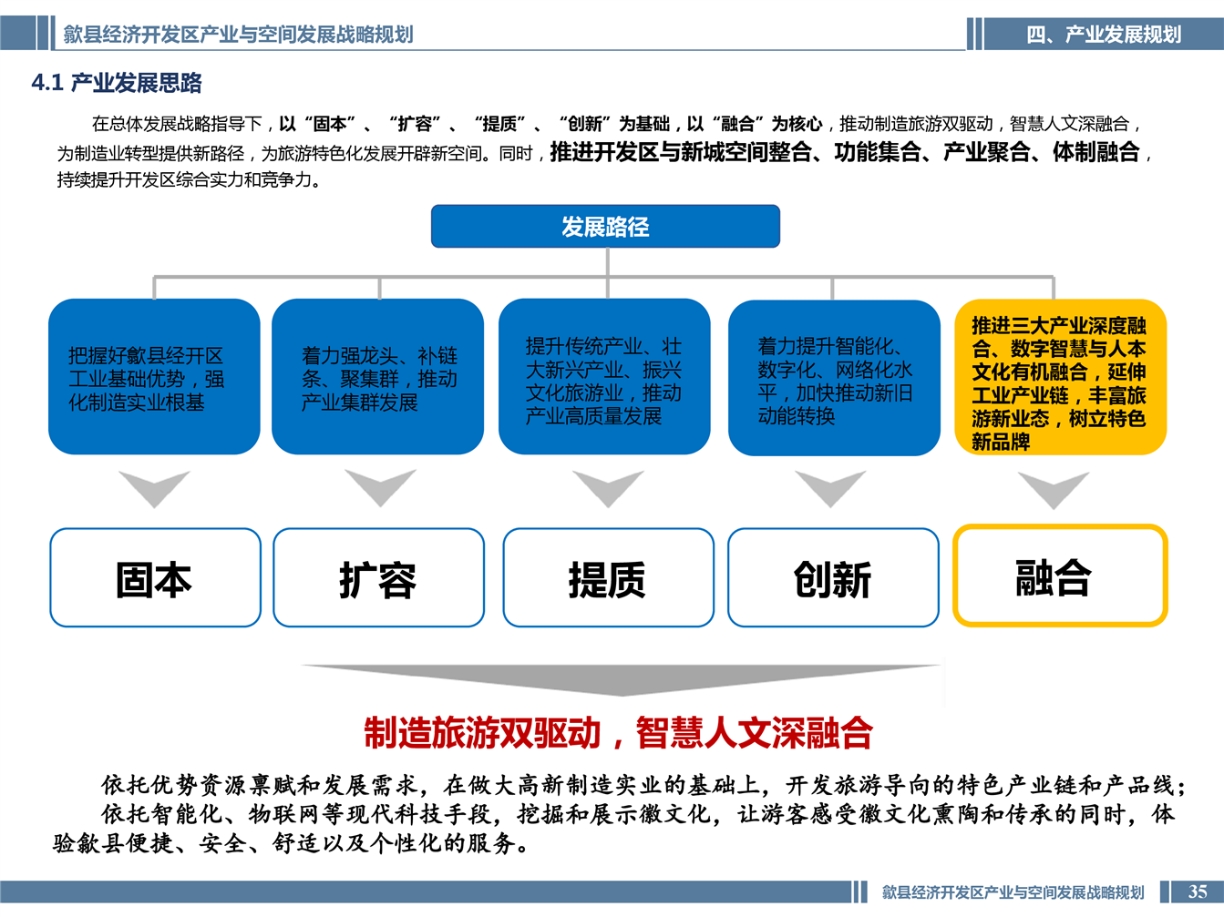This screenshot has height=917, width=1224.
Task: Click the header tab 四、产业发展规划
Action: click(1104, 35)
